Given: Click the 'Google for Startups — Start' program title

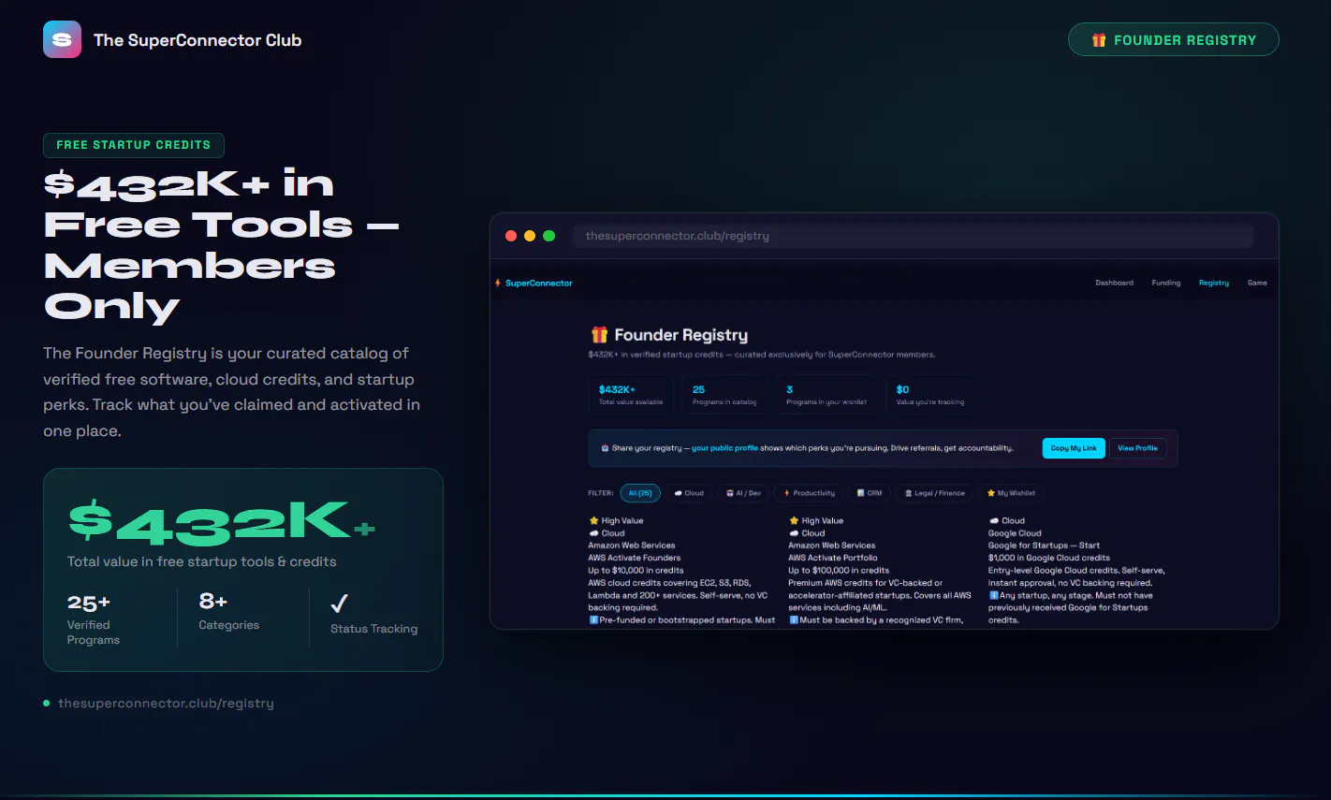Looking at the screenshot, I should (1044, 545).
